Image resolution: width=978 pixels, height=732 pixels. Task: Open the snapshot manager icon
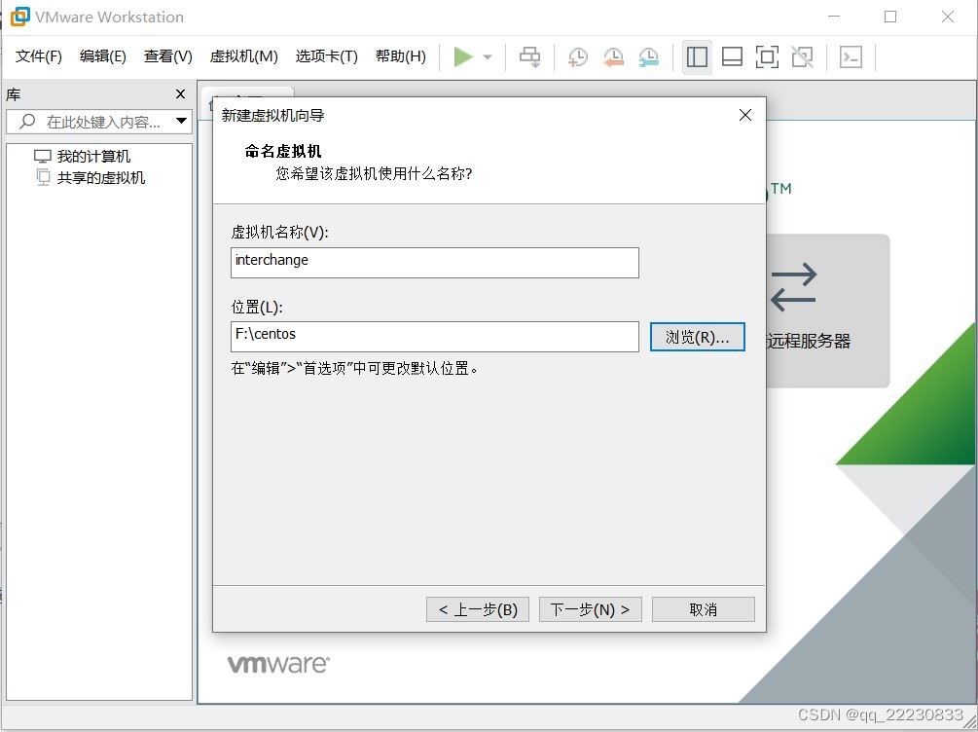click(x=649, y=56)
